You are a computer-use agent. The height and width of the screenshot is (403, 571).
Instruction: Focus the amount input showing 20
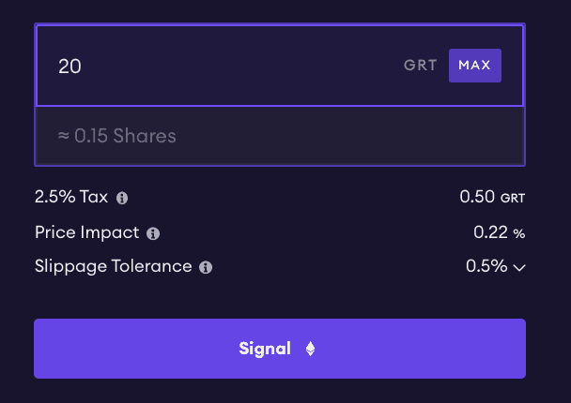click(x=219, y=66)
